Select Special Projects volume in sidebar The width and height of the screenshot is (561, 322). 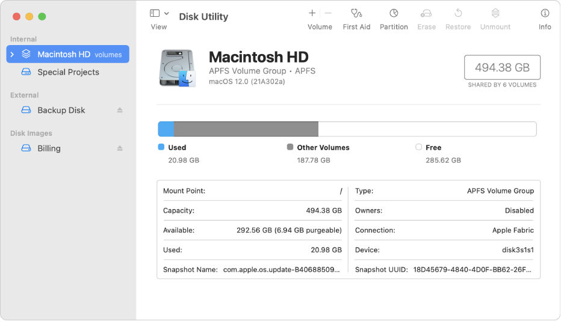[68, 72]
